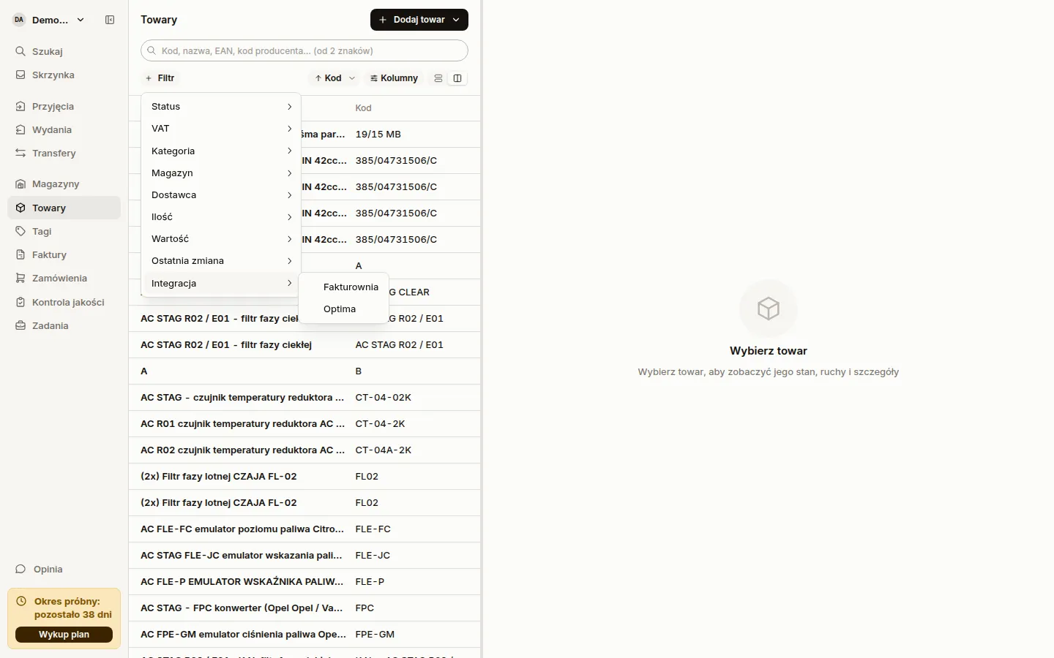Click the Towary box icon in sidebar
1054x658 pixels.
pyautogui.click(x=20, y=208)
